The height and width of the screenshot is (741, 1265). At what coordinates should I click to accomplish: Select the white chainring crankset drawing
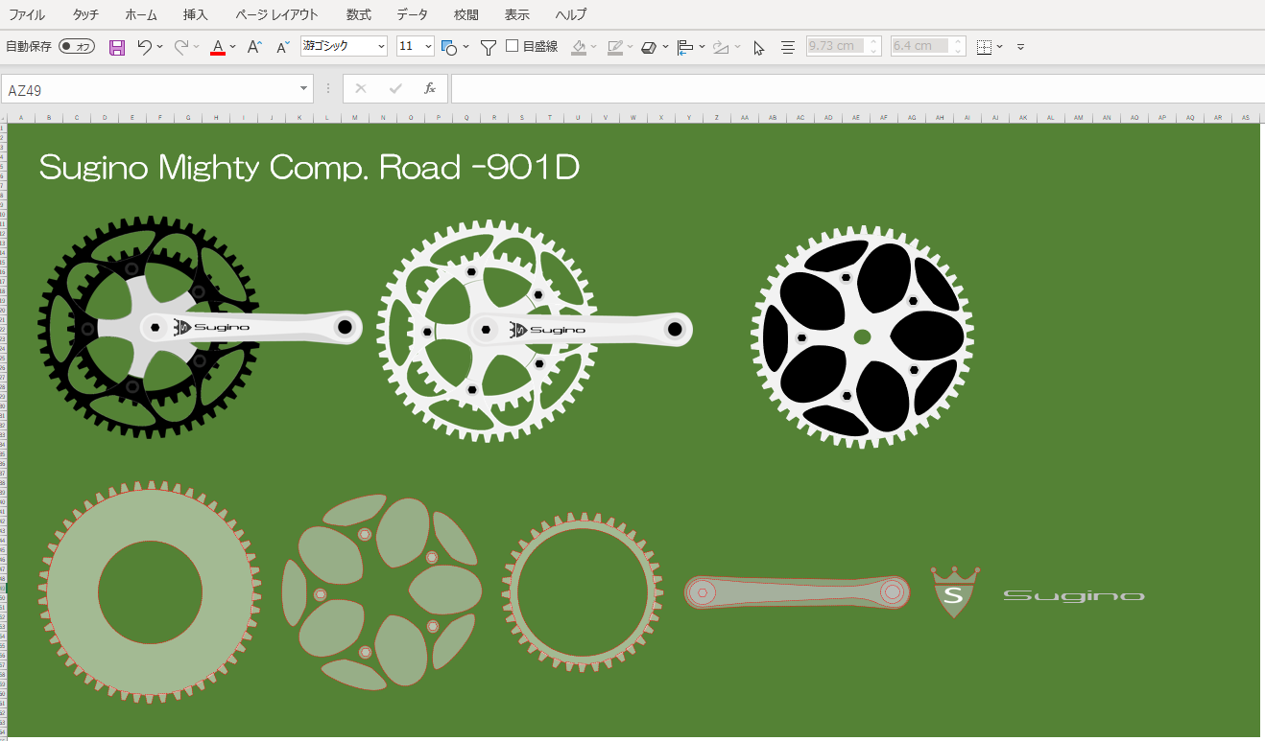535,331
